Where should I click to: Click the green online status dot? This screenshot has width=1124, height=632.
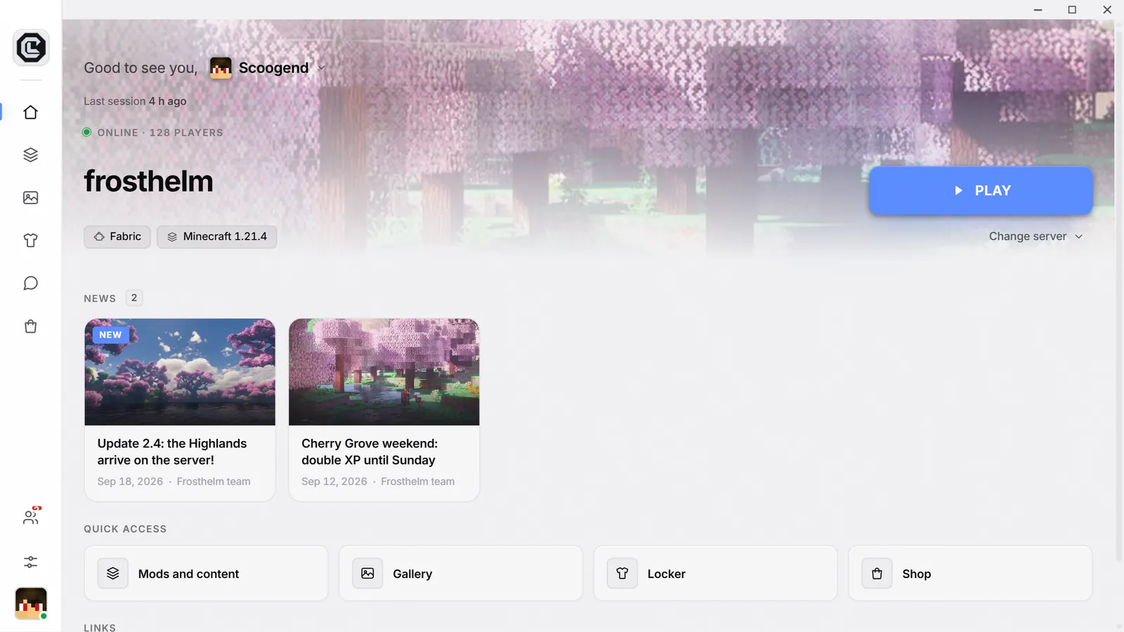tap(87, 132)
